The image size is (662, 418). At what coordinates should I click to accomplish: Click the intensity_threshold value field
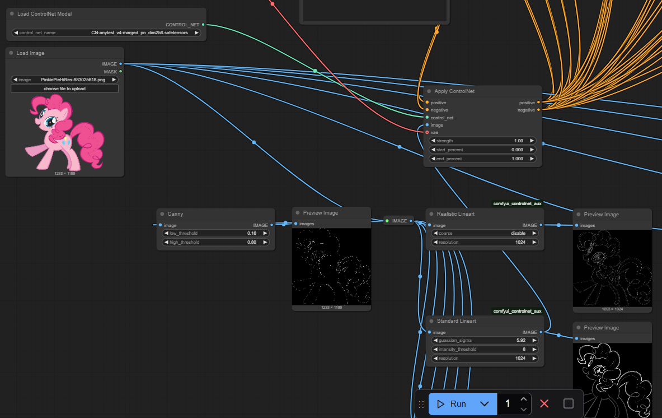click(x=485, y=349)
